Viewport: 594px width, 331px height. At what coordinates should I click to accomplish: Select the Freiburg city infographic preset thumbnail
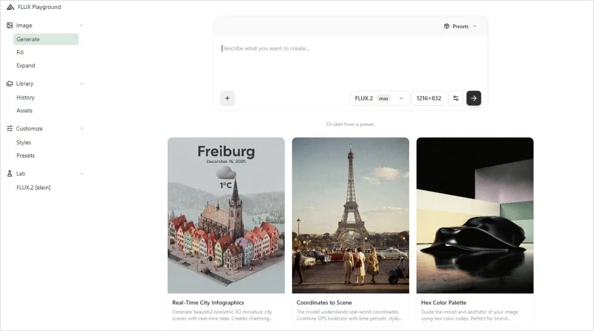click(226, 215)
